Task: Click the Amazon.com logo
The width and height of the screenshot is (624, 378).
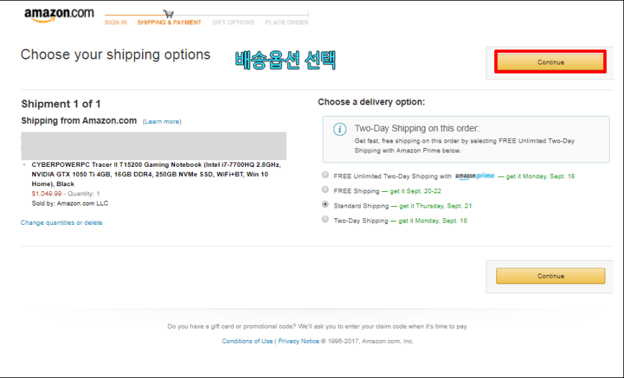Action: (x=60, y=15)
